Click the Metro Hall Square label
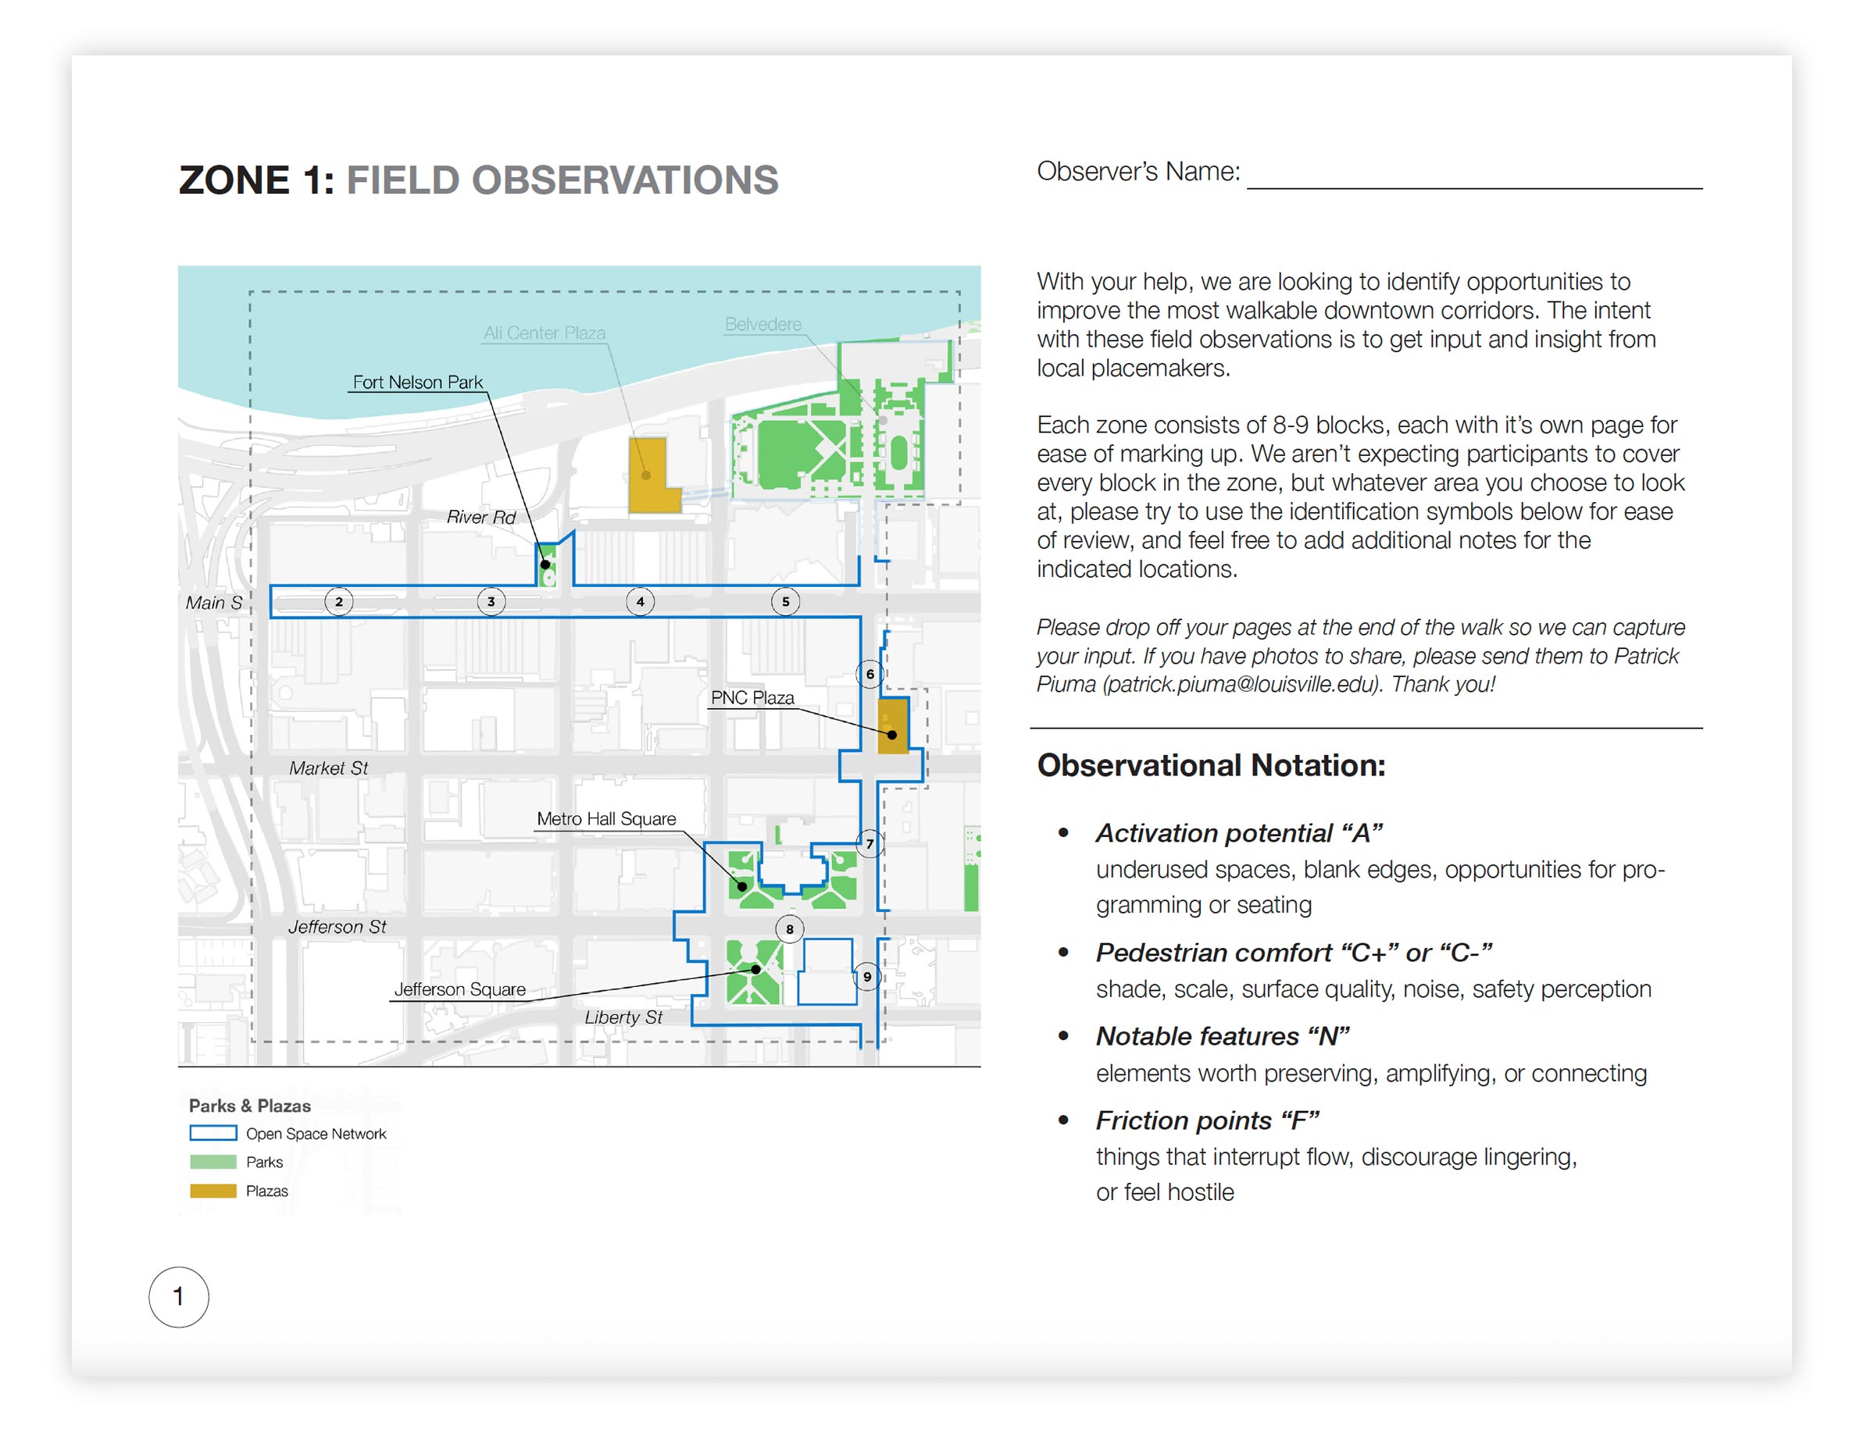The width and height of the screenshot is (1864, 1432). [606, 818]
